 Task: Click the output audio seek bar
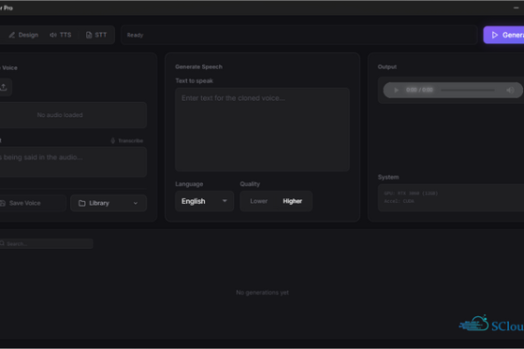click(x=467, y=91)
